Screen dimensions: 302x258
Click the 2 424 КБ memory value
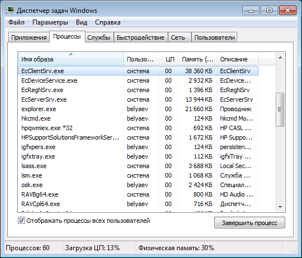(x=200, y=185)
